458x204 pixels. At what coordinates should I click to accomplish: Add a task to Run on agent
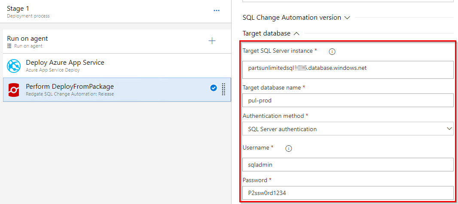tap(212, 41)
